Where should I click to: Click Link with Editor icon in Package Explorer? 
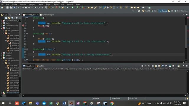click(9, 18)
